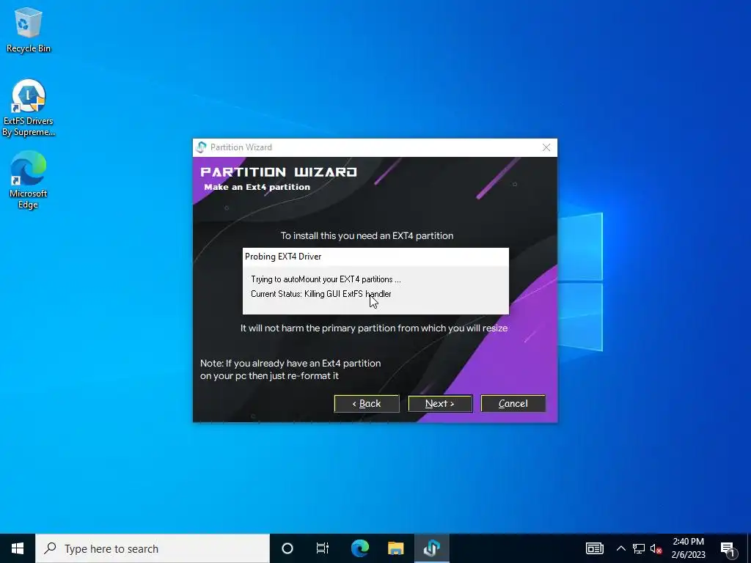
Task: Open the Recycle Bin desktop icon
Action: (29, 29)
